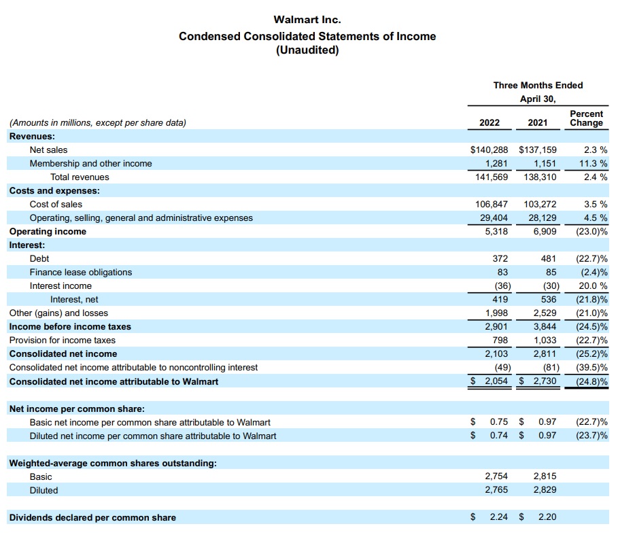618x539 pixels.
Task: Select Other losses value 1,998
Action: tap(496, 313)
